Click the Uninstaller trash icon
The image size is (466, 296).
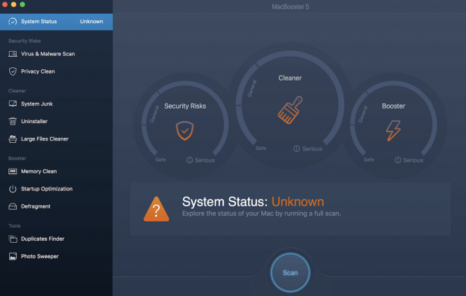[x=13, y=121]
